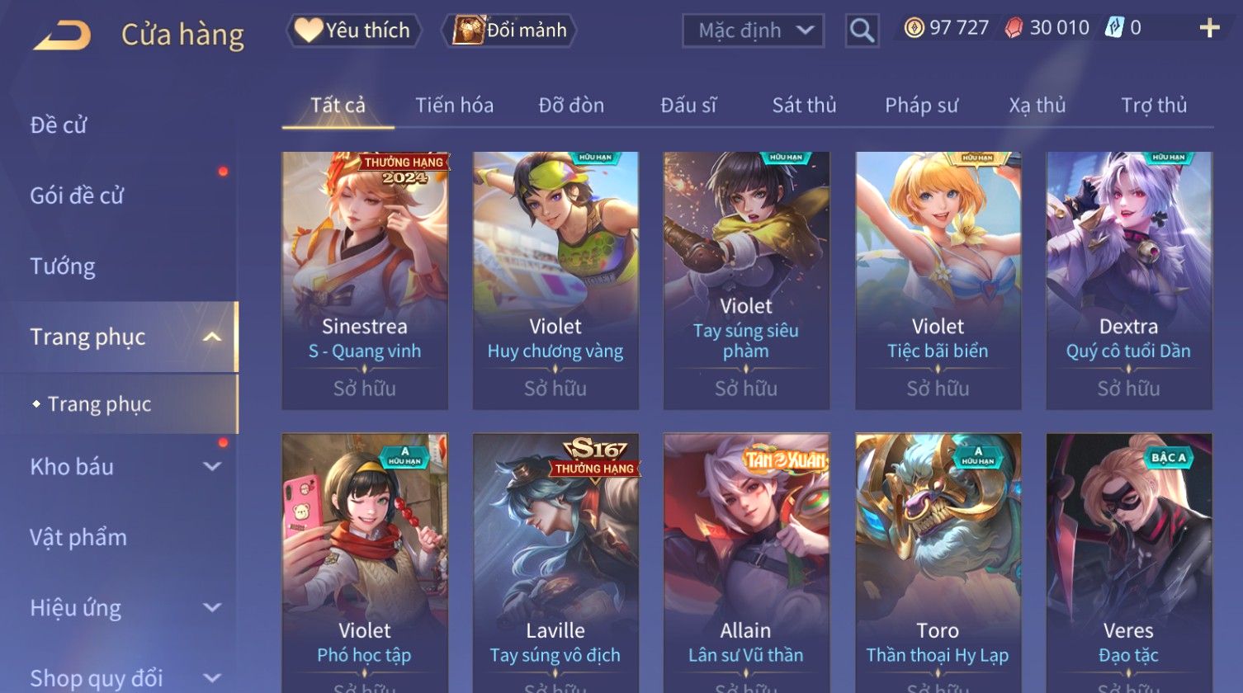Collapse the Trang phục sidebar section
The width and height of the screenshot is (1243, 693).
pyautogui.click(x=212, y=337)
